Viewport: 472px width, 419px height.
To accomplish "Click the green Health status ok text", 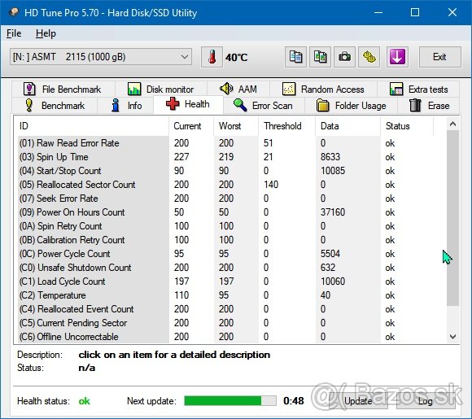I will click(85, 401).
